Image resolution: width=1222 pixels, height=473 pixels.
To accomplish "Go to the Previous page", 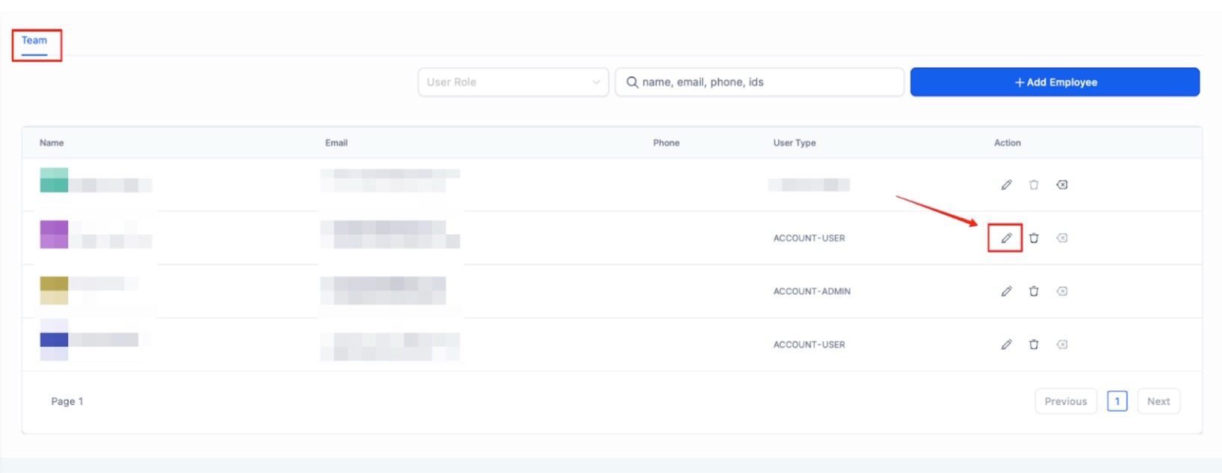I will click(1065, 401).
